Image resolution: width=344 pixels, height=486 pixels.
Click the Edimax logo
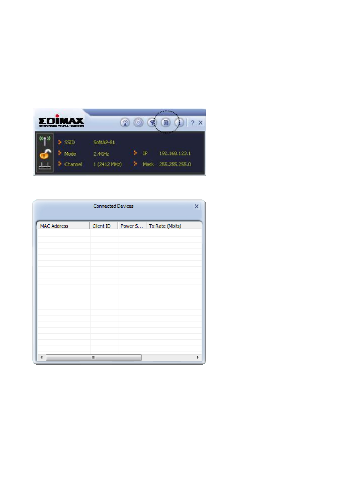click(61, 121)
